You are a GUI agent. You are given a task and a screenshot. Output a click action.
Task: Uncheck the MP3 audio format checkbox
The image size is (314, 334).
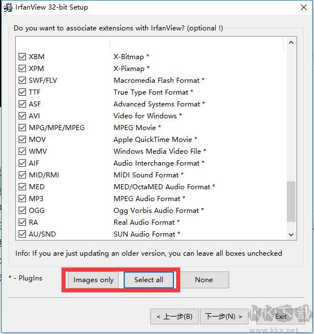coord(22,198)
